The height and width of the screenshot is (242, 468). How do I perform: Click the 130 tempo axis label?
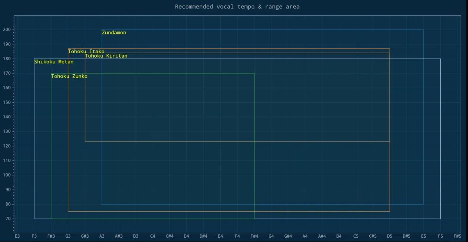pos(7,132)
